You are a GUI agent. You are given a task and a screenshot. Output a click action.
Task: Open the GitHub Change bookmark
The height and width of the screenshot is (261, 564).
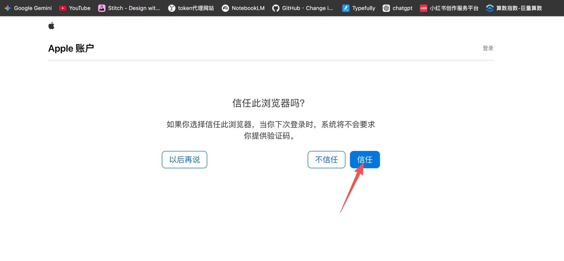tap(303, 8)
